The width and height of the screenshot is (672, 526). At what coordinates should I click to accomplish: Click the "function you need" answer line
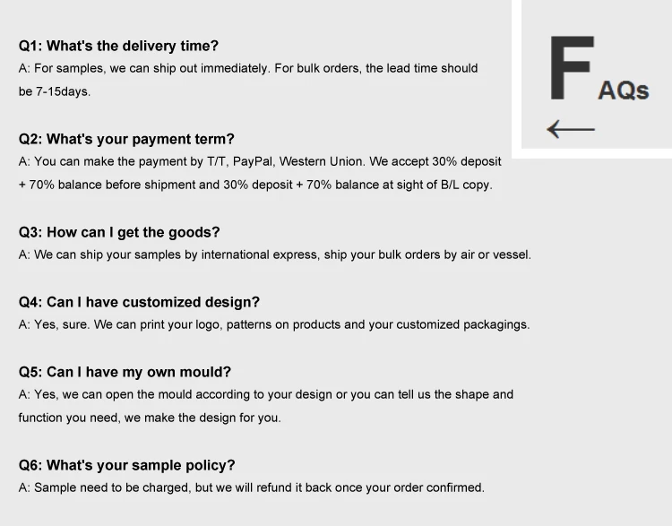pyautogui.click(x=150, y=418)
